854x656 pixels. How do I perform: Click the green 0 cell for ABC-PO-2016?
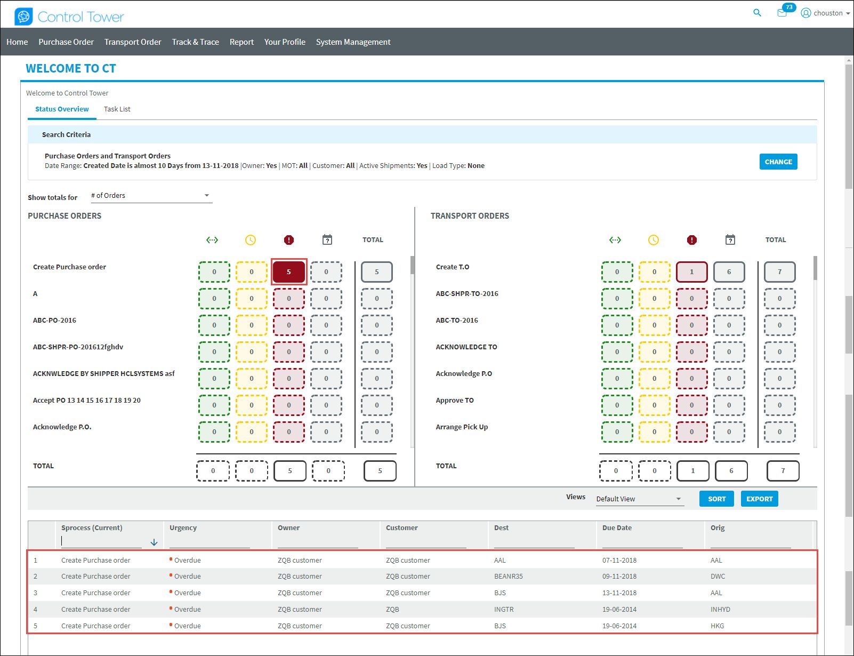point(214,325)
